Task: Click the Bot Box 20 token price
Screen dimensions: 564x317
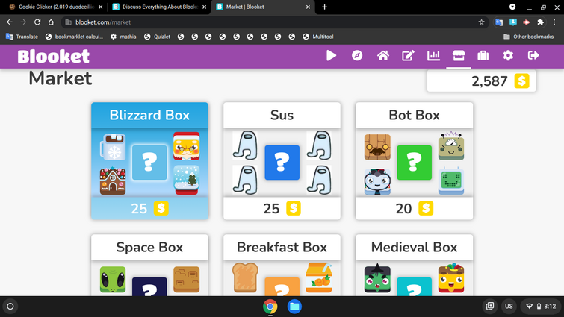Action: click(x=414, y=208)
